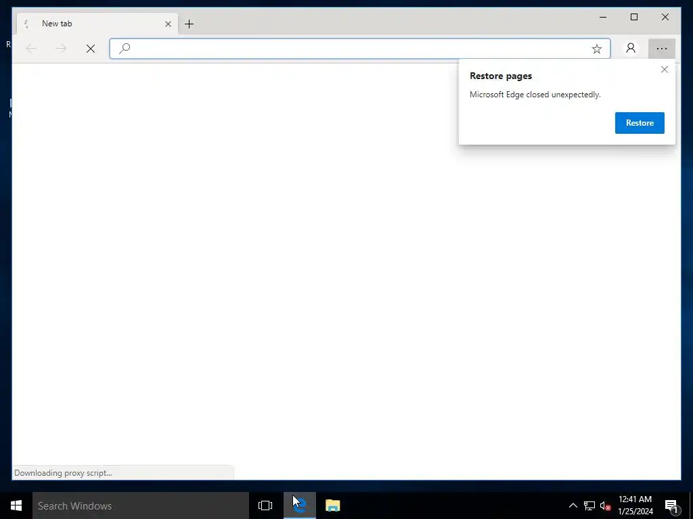Click the search magnifier in address bar
The width and height of the screenshot is (693, 519).
coord(125,48)
